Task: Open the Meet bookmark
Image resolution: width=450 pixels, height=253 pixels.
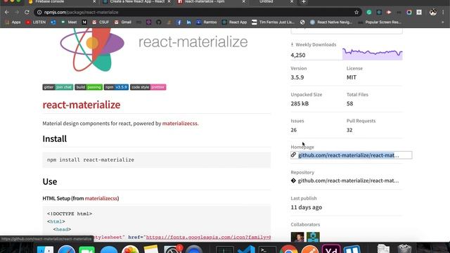Action: click(x=69, y=22)
